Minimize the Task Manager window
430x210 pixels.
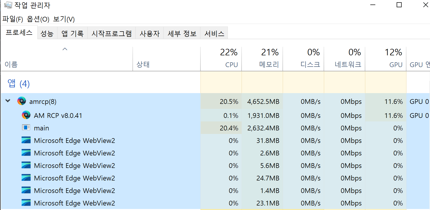(x=373, y=5)
